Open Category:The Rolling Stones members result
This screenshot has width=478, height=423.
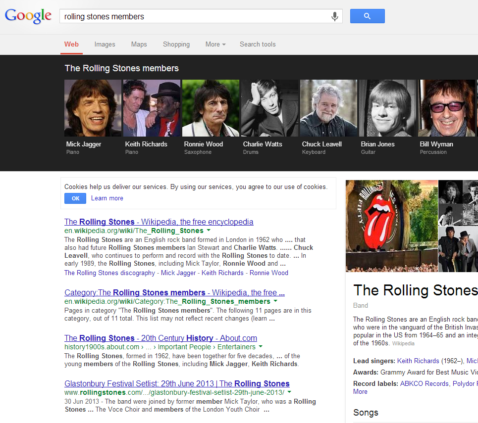pyautogui.click(x=174, y=292)
